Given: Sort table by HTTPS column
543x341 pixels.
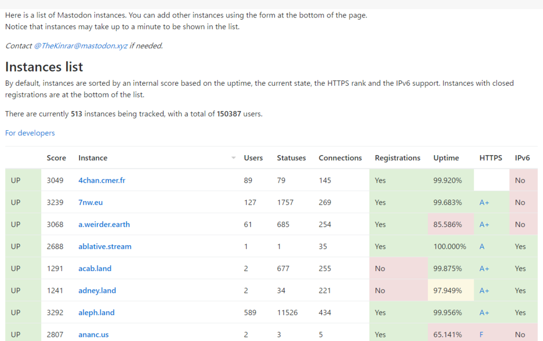Looking at the screenshot, I should (491, 158).
